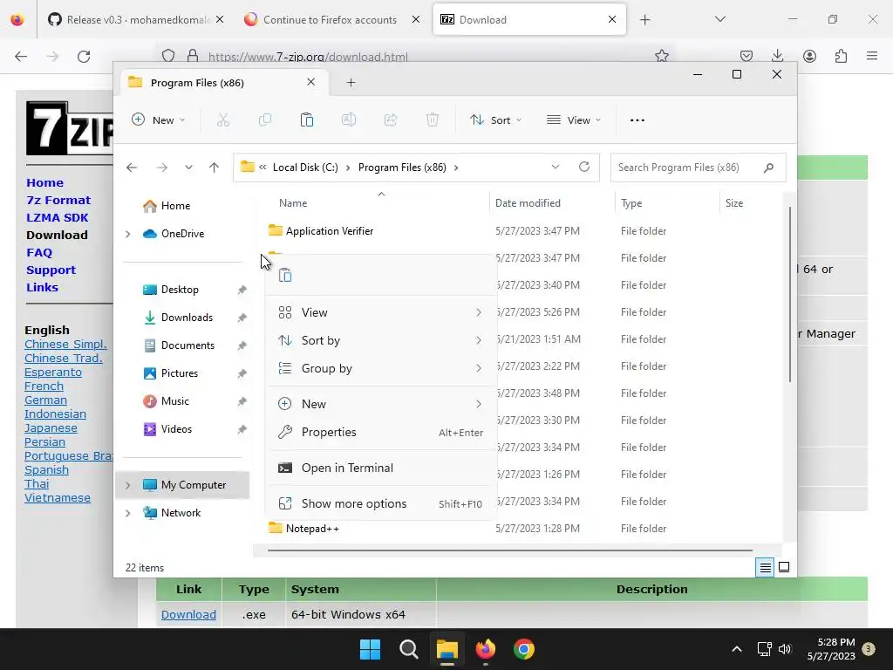Screen dimensions: 893x670
Task: List all Firefox tabs dropdown
Action: click(x=719, y=19)
